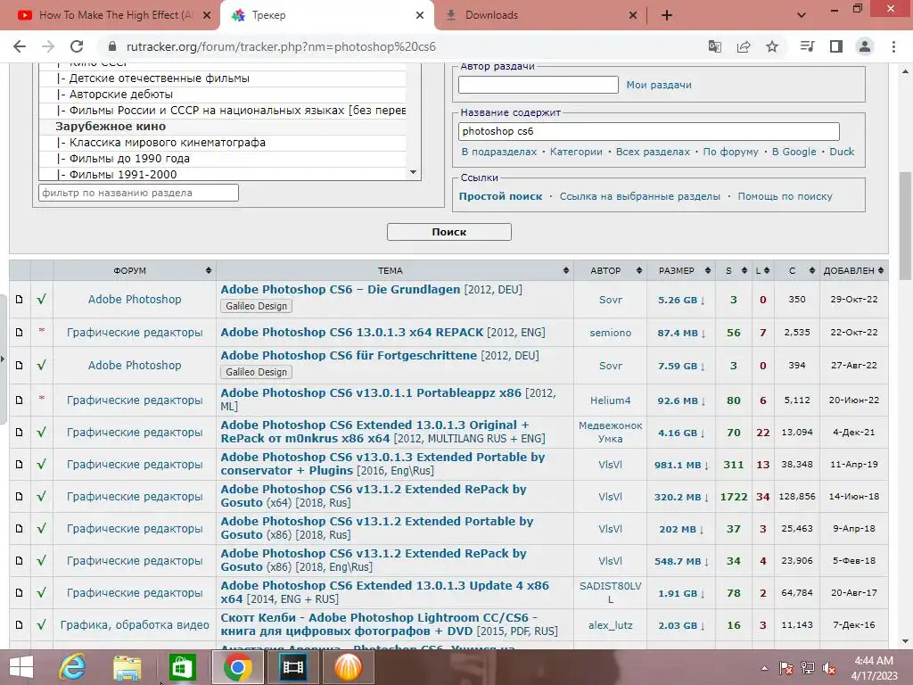View the site padlock information

112,46
